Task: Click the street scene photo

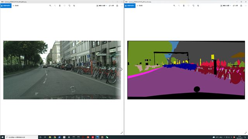Action: [x=62, y=70]
